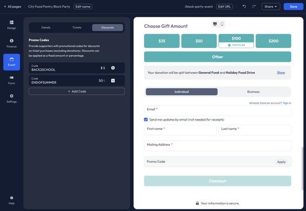Click the /block-party-event URL text

click(199, 7)
